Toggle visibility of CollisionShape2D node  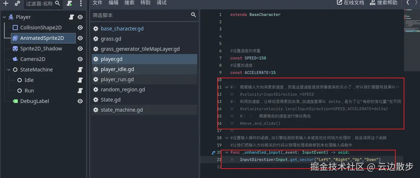coord(80,28)
